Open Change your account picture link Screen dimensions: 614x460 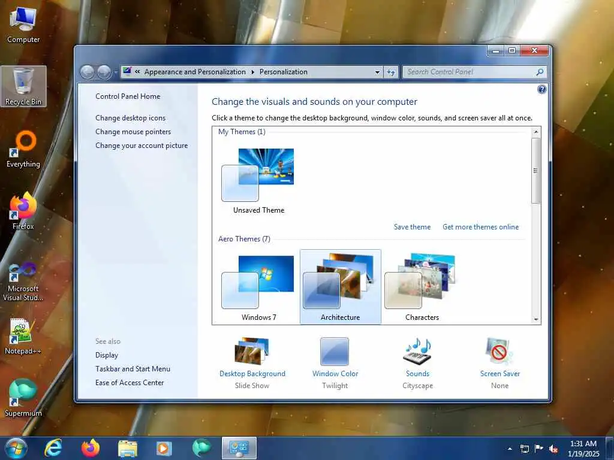click(142, 146)
